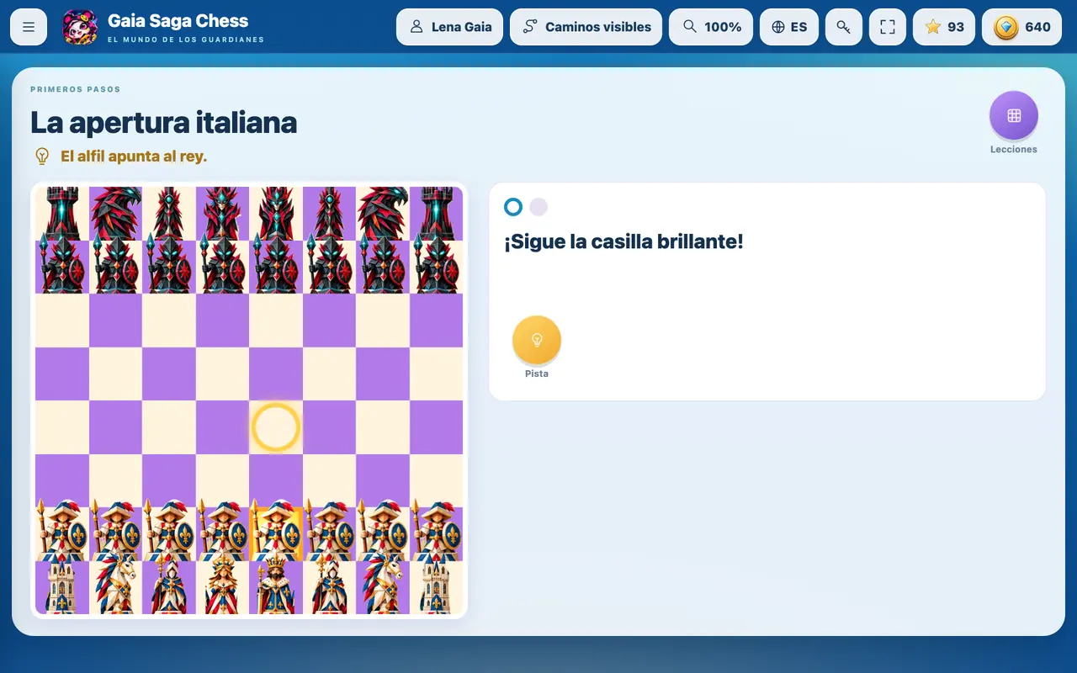Viewport: 1077px width, 673px height.
Task: Change language with the ES selector
Action: click(789, 27)
